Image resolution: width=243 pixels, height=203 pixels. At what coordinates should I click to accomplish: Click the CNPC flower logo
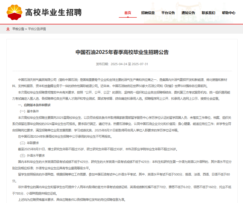point(14,12)
